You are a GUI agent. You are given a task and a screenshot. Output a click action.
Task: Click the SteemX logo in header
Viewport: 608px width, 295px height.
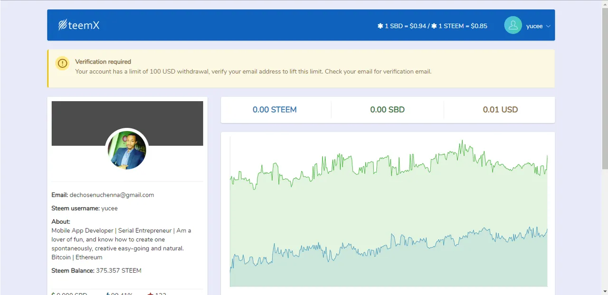pos(79,25)
